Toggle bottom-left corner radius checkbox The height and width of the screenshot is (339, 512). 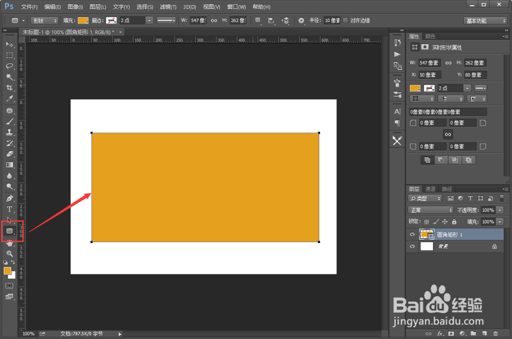pos(413,146)
